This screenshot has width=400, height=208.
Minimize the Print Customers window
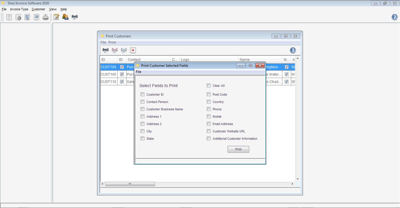pyautogui.click(x=276, y=36)
